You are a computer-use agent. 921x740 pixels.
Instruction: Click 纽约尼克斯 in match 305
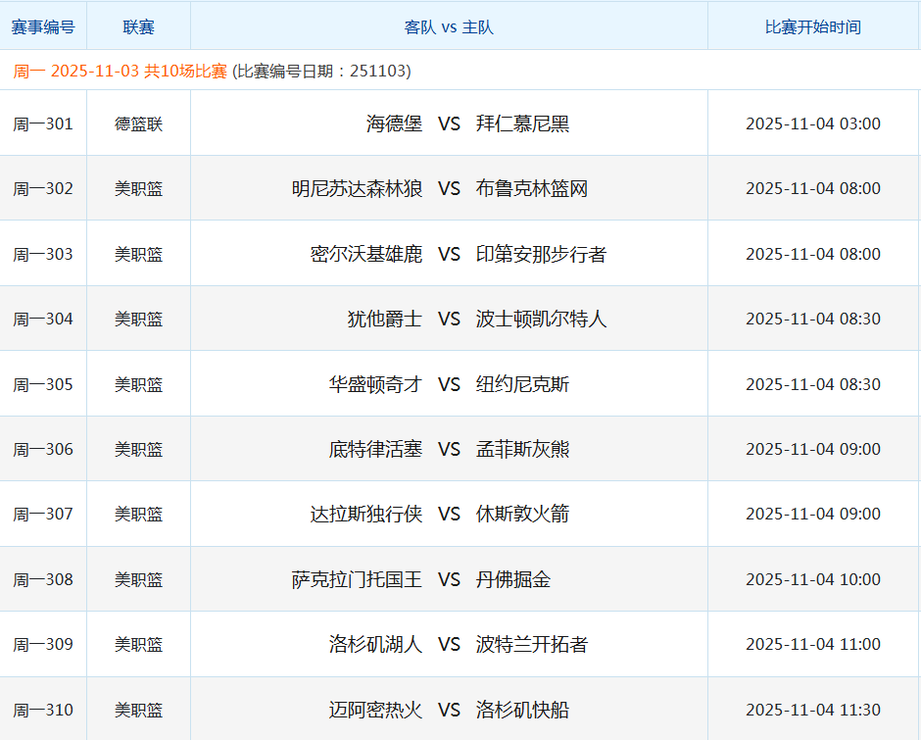tap(522, 384)
